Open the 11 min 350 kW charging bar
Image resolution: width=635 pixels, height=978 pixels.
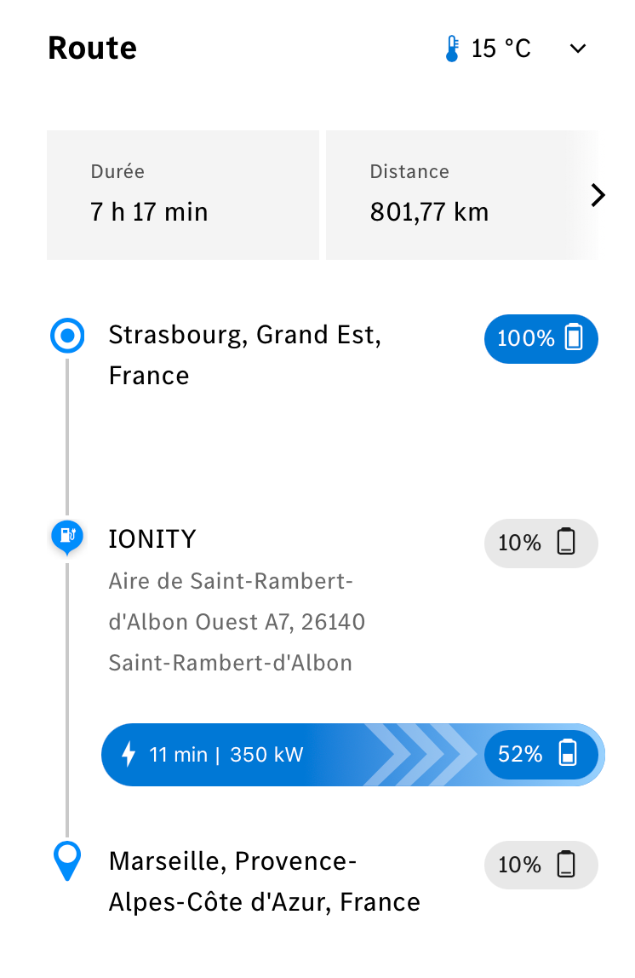coord(352,755)
